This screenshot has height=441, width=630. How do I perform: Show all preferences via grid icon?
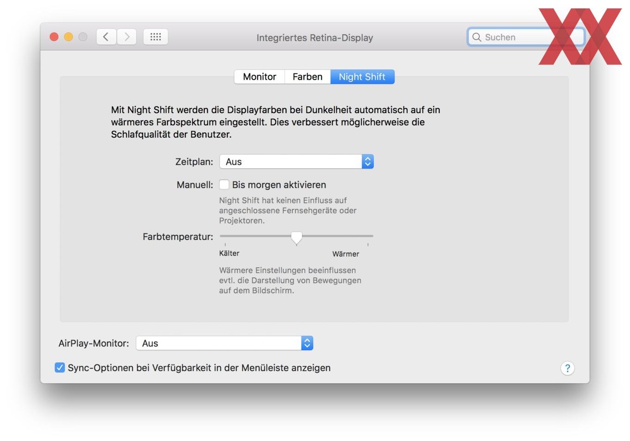click(156, 37)
